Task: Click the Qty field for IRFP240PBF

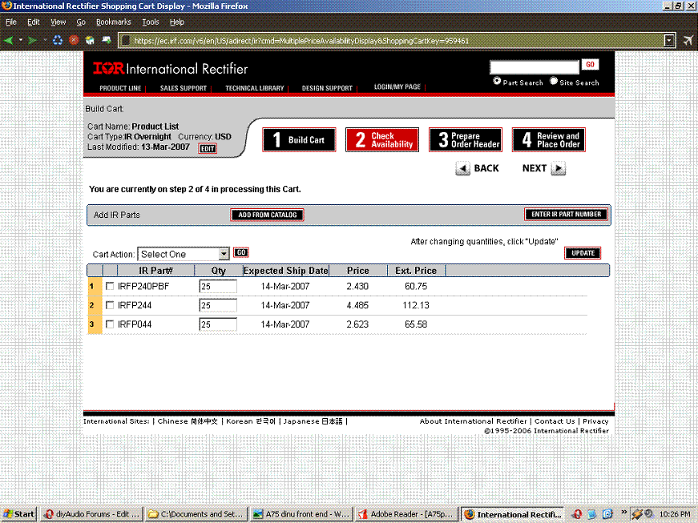Action: (218, 286)
